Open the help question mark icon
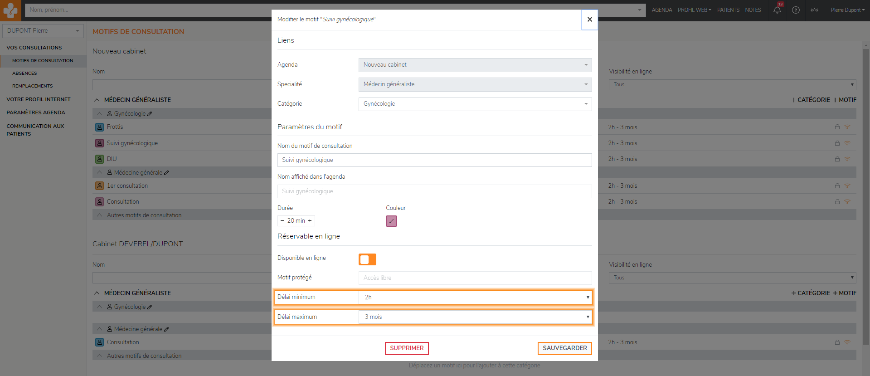 796,10
